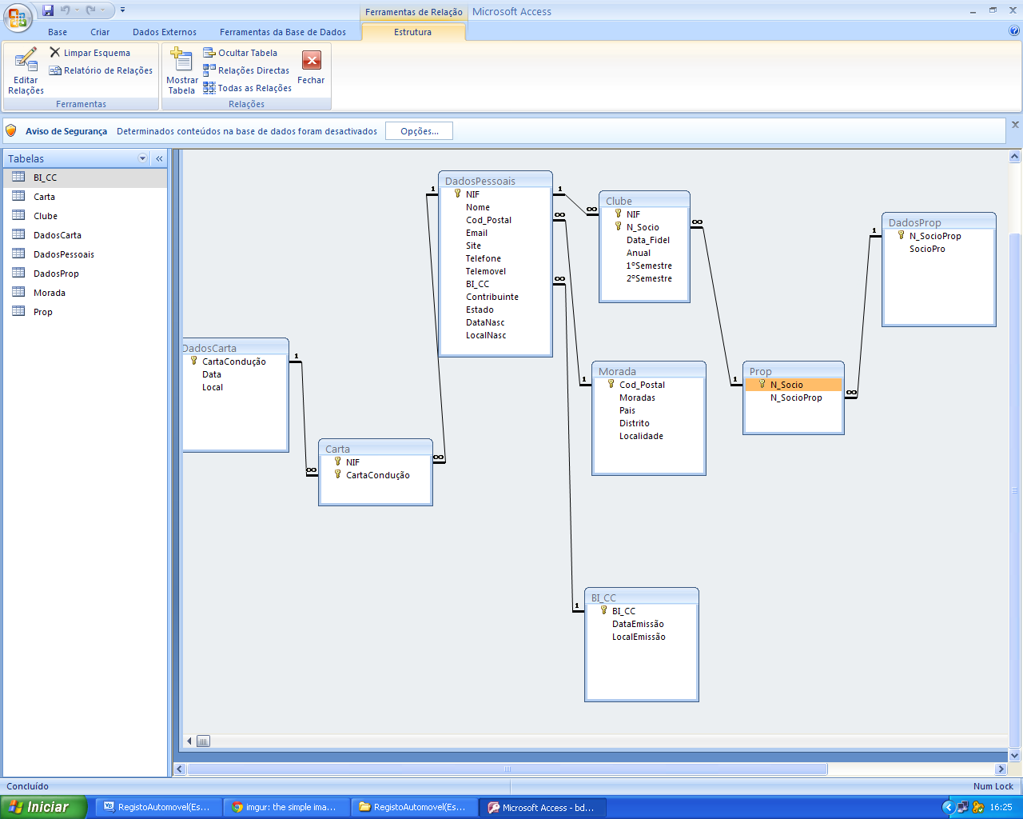The height and width of the screenshot is (819, 1023).
Task: Click the N_Socio field in Prop table
Action: [786, 385]
